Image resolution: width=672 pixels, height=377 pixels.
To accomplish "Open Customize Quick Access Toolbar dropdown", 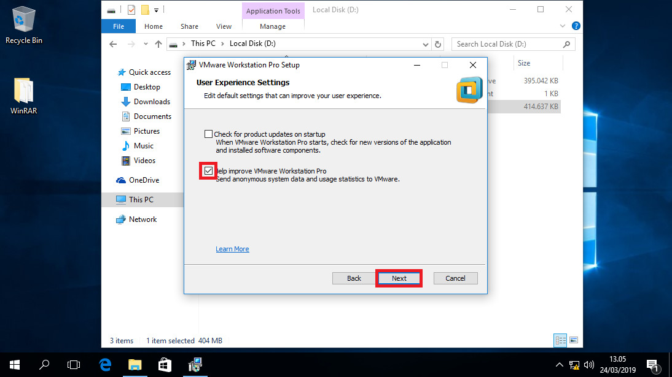I will [156, 10].
